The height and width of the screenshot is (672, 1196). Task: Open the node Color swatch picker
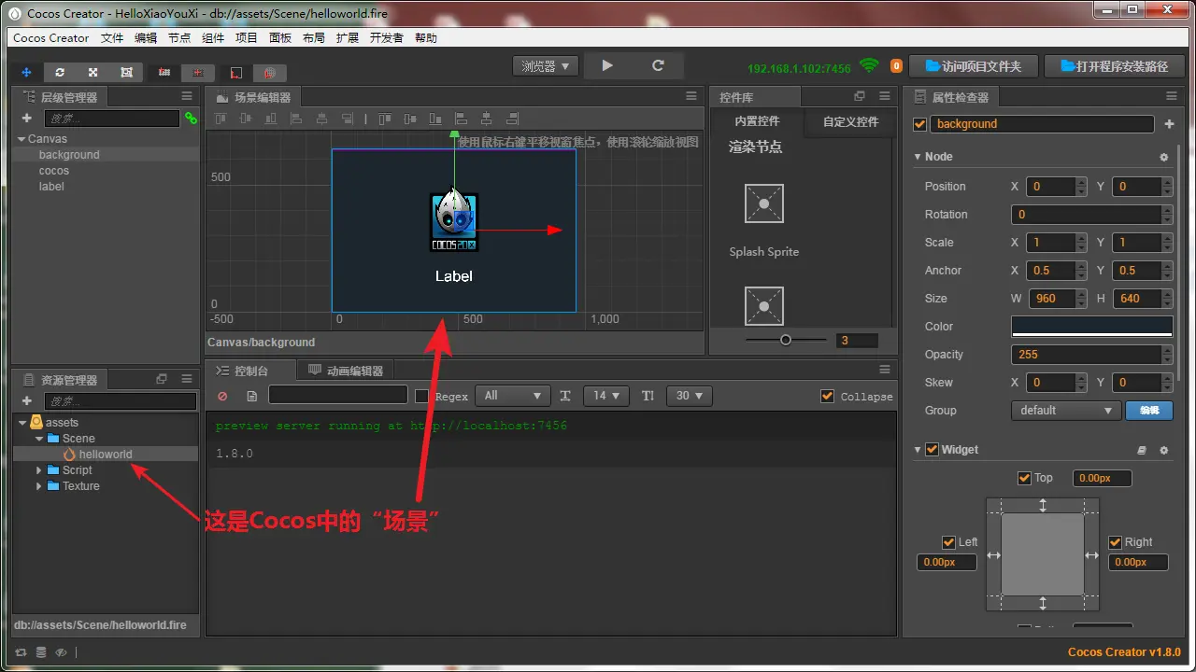[x=1091, y=327]
